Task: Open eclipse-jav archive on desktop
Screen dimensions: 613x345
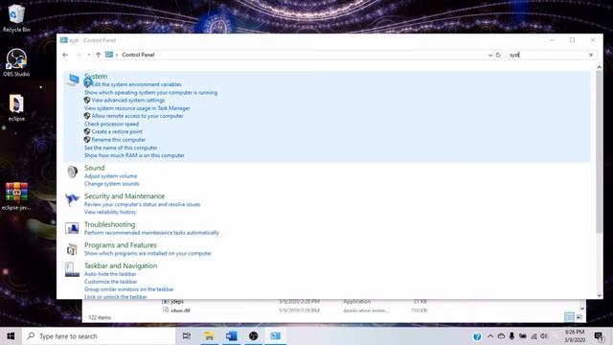Action: (x=16, y=196)
